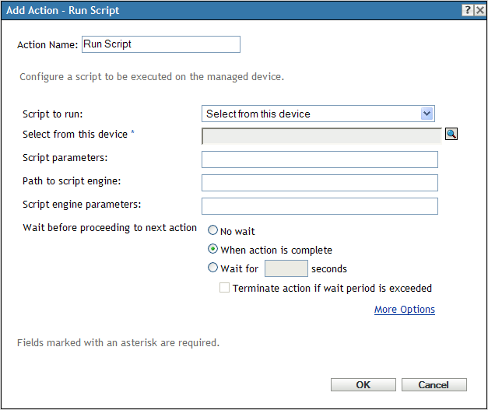The width and height of the screenshot is (488, 410).
Task: Select the No wait radio button
Action: tap(212, 231)
